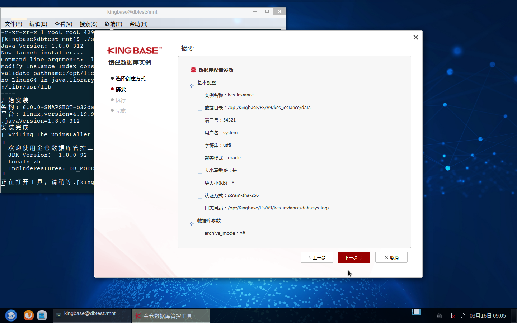The image size is (517, 323).
Task: Collapse the 数据库参数 tree node
Action: [x=191, y=223]
